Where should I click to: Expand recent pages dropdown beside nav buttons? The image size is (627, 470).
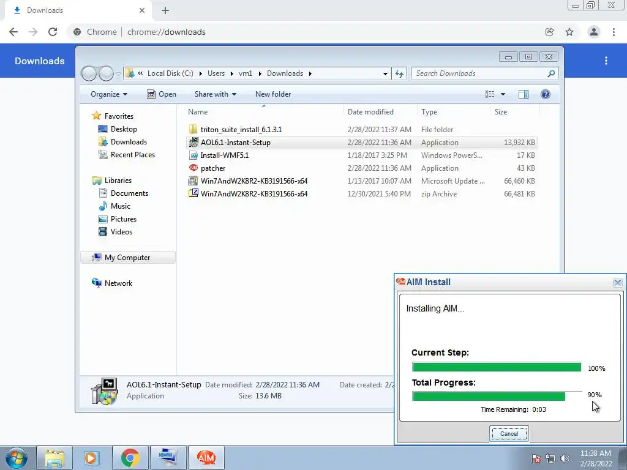118,74
